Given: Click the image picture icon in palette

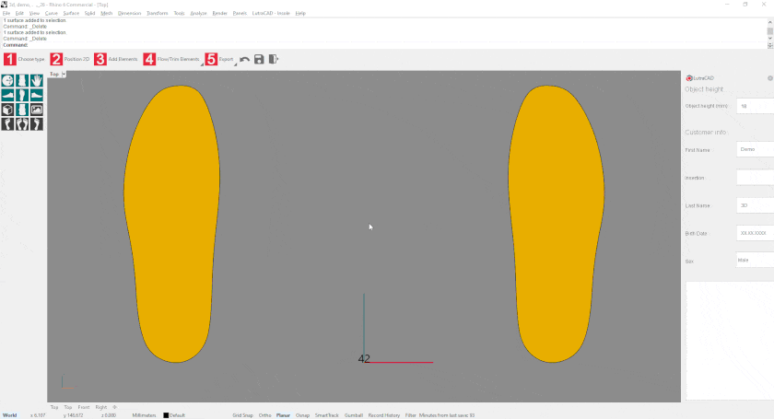Looking at the screenshot, I should (x=36, y=110).
